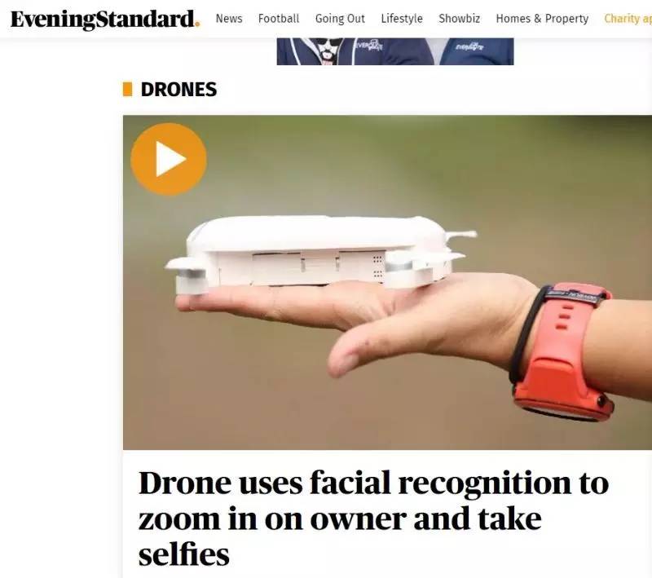Open the News section

click(229, 19)
